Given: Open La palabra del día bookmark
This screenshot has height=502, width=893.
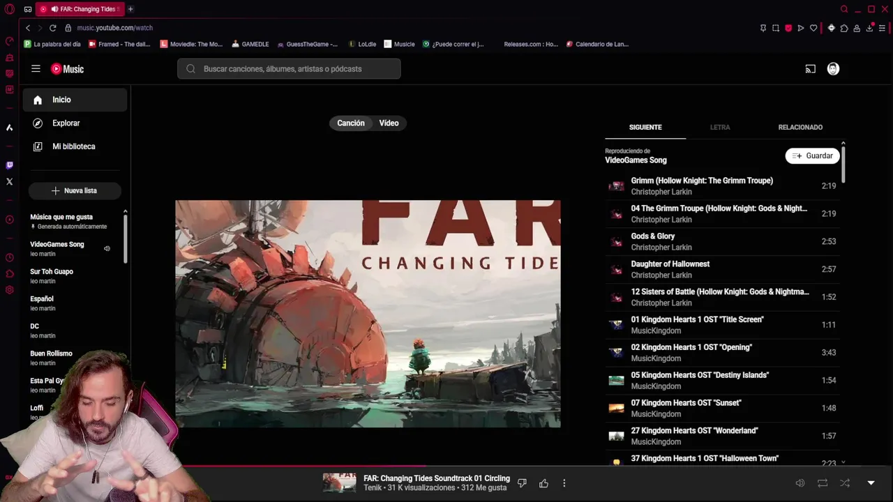Looking at the screenshot, I should coord(52,44).
